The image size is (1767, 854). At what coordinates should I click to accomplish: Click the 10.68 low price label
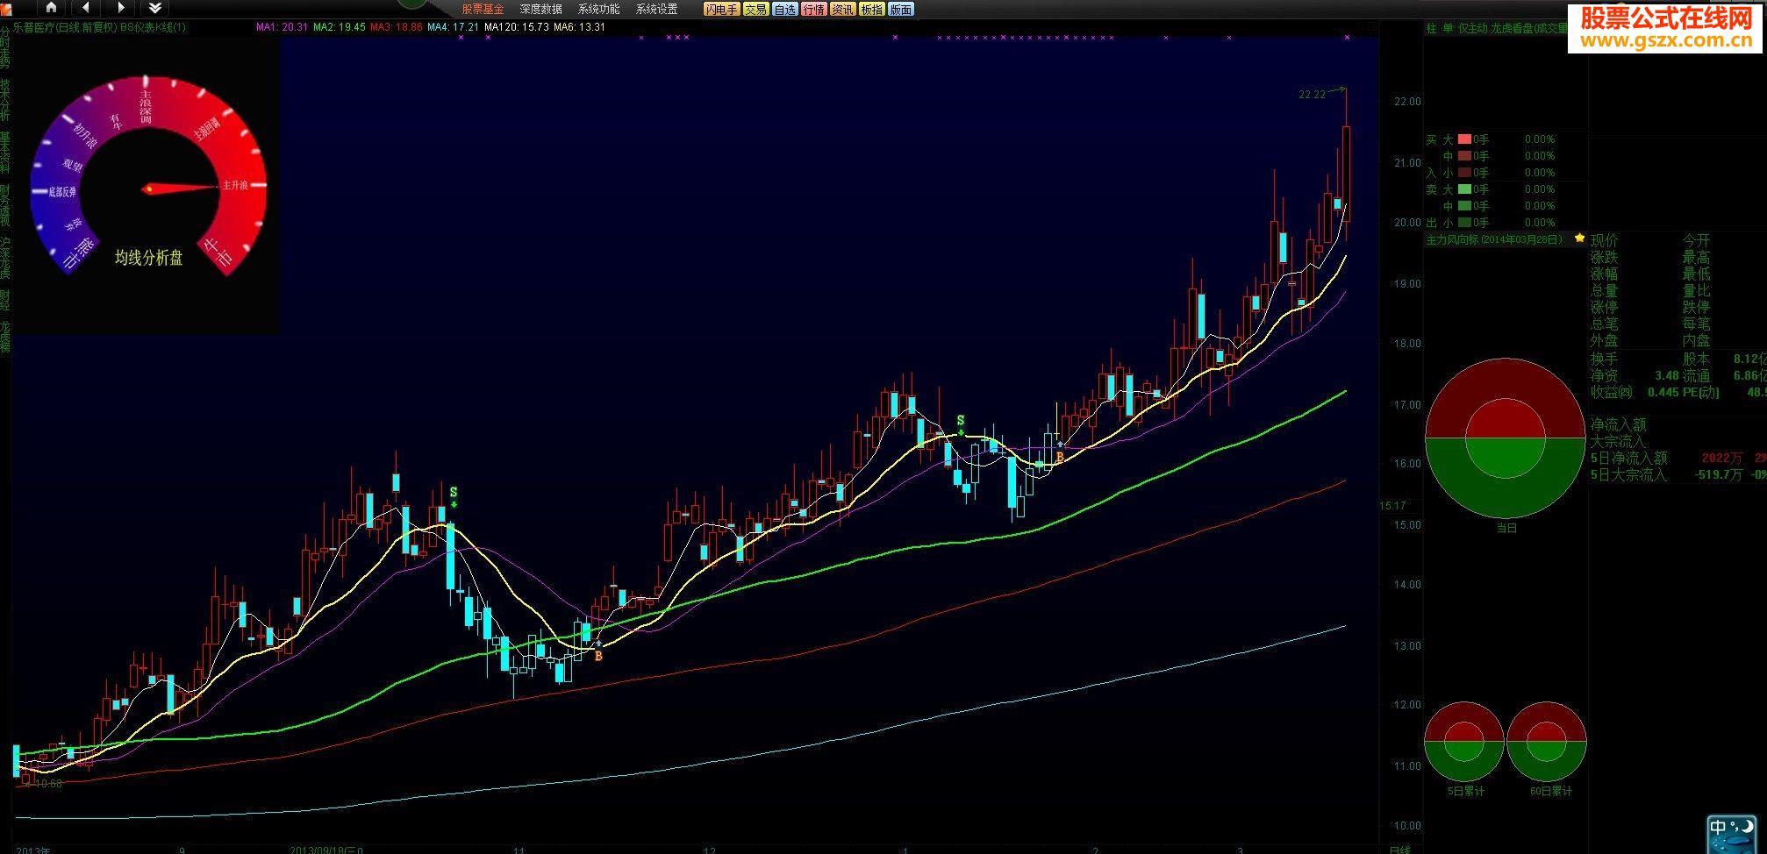[x=47, y=783]
